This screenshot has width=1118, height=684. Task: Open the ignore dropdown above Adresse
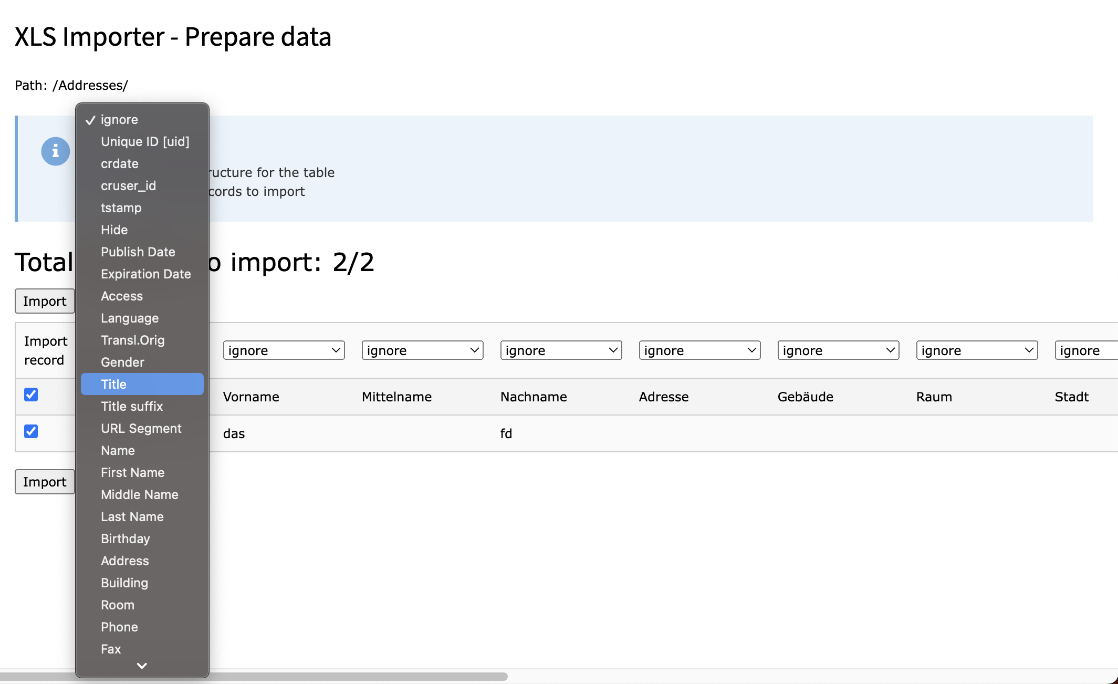pos(699,350)
